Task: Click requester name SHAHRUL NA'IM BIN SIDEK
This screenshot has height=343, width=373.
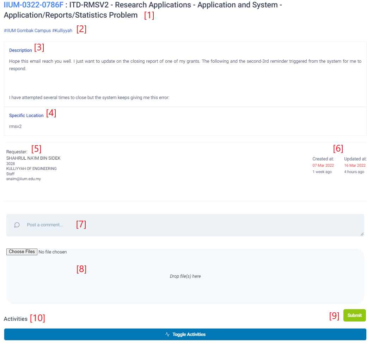Action: click(x=33, y=158)
